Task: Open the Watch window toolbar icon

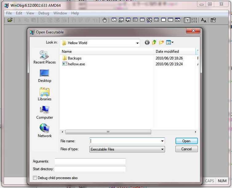Action: point(121,20)
